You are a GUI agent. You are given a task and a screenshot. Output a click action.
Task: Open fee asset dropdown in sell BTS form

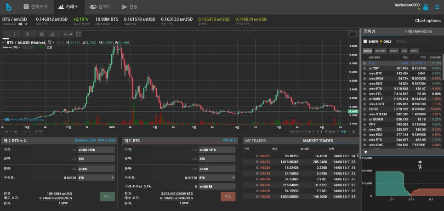coord(216,177)
